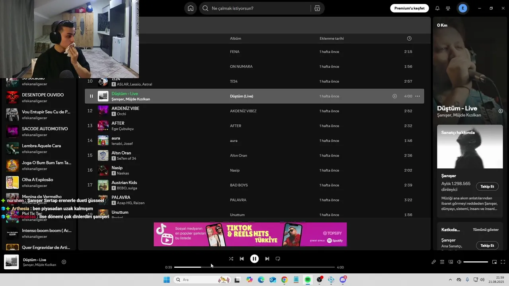Select the AFTER track by Ege Çubukçu
509x286 pixels.
pos(254,126)
